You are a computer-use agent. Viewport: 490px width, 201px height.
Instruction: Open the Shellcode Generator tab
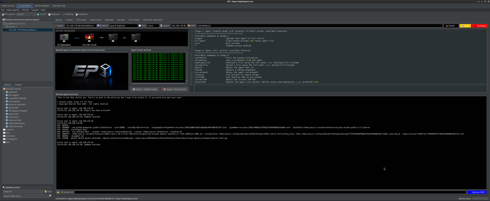tap(153, 20)
